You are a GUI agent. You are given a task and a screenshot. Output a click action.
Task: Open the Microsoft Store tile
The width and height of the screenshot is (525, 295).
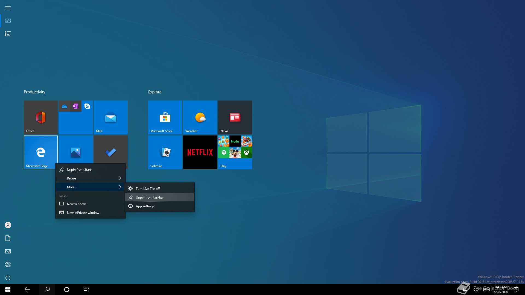click(165, 117)
